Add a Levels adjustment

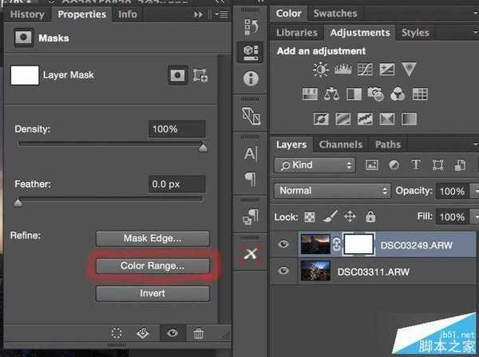click(x=344, y=70)
